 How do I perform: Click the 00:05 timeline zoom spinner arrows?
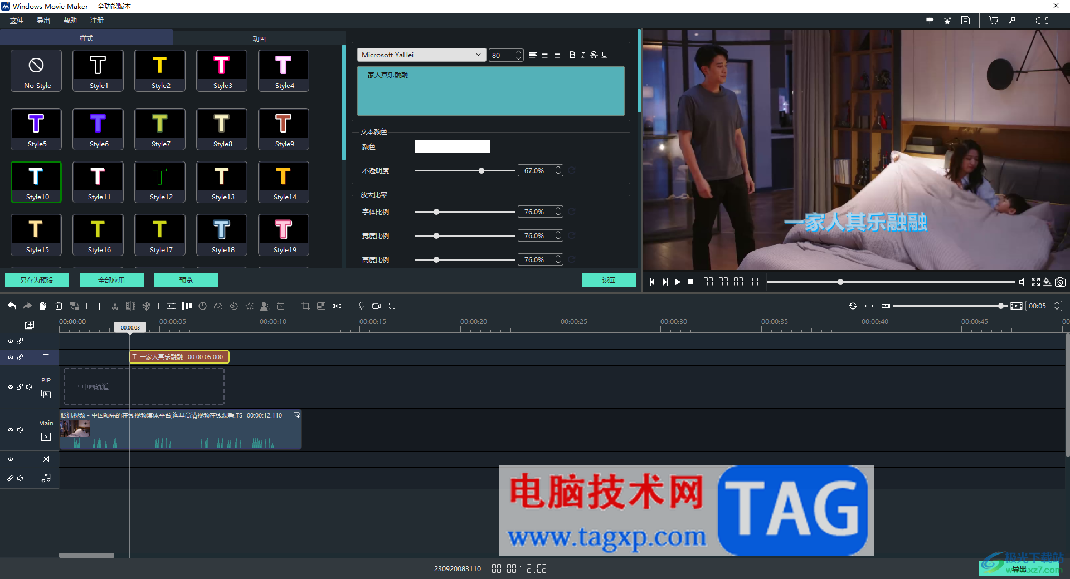[x=1057, y=306]
